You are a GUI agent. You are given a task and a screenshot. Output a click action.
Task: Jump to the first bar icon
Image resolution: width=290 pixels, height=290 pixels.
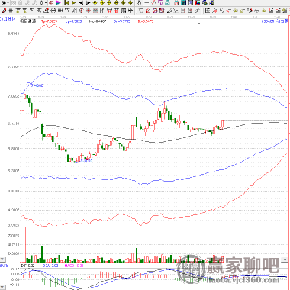67,3
